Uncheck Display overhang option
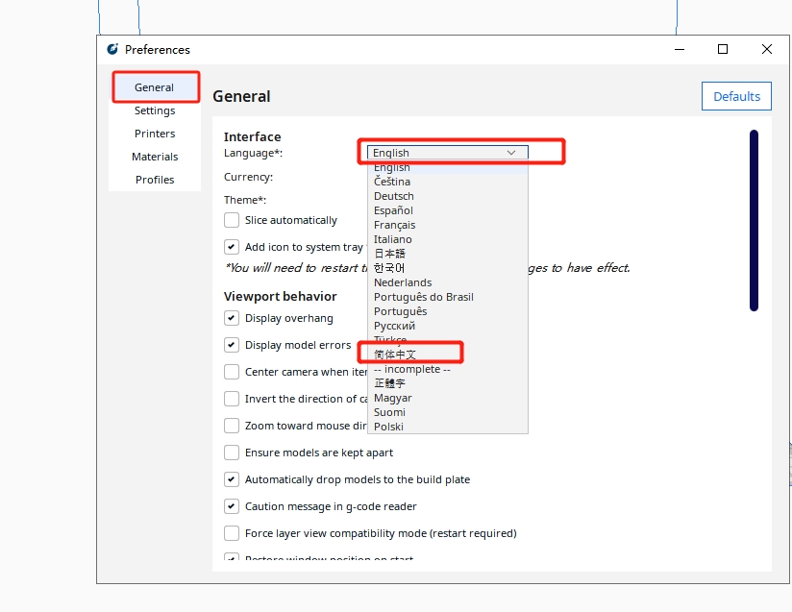792x612 pixels. (x=232, y=318)
